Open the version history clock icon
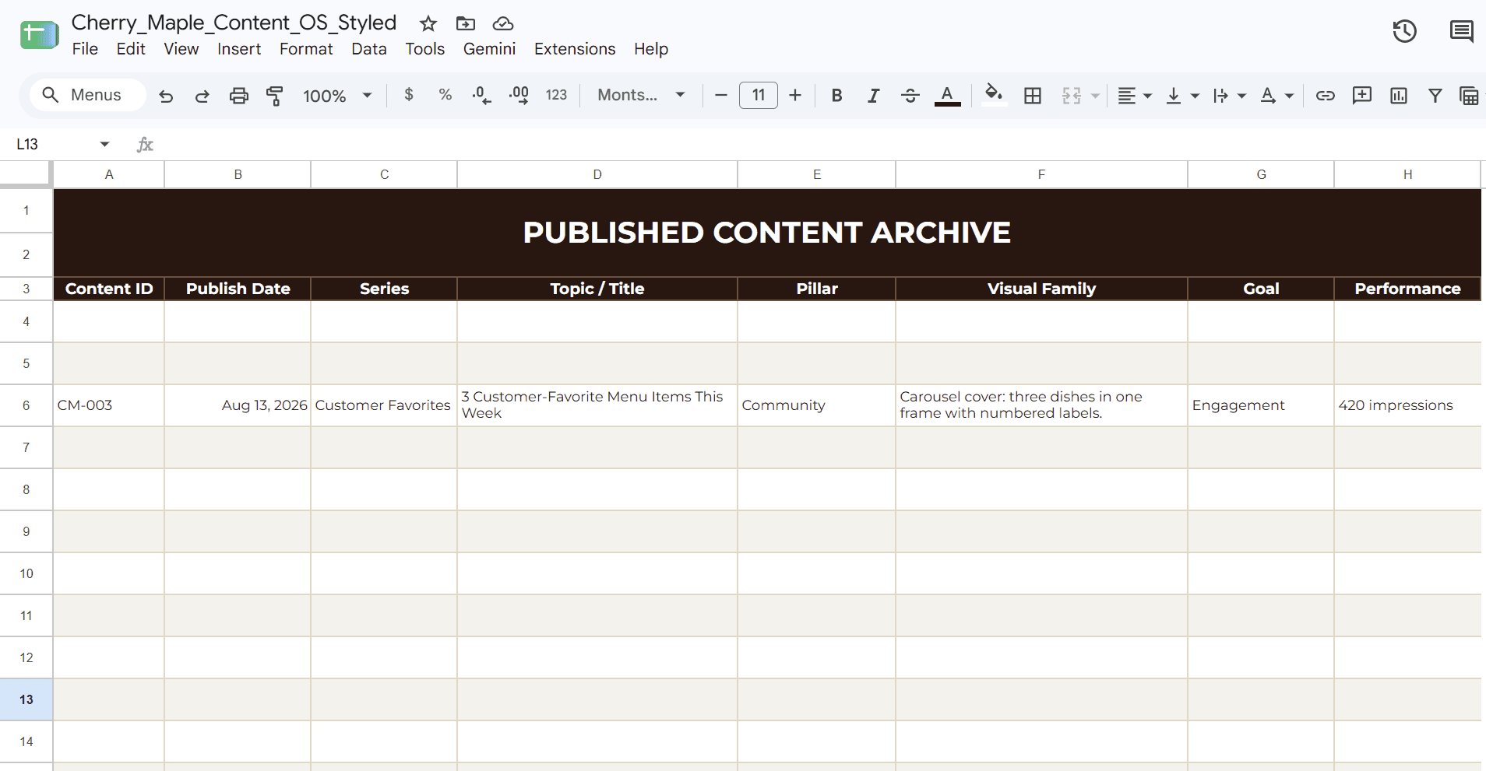 (1404, 31)
